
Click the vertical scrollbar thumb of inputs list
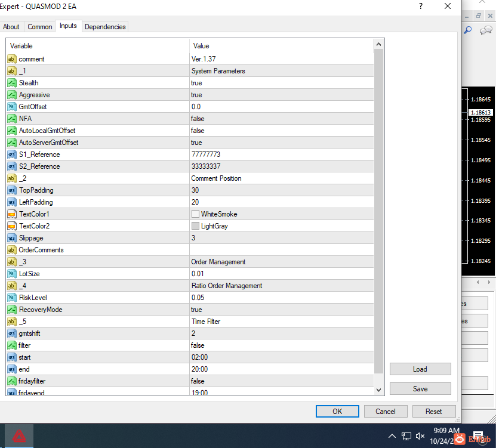click(378, 211)
